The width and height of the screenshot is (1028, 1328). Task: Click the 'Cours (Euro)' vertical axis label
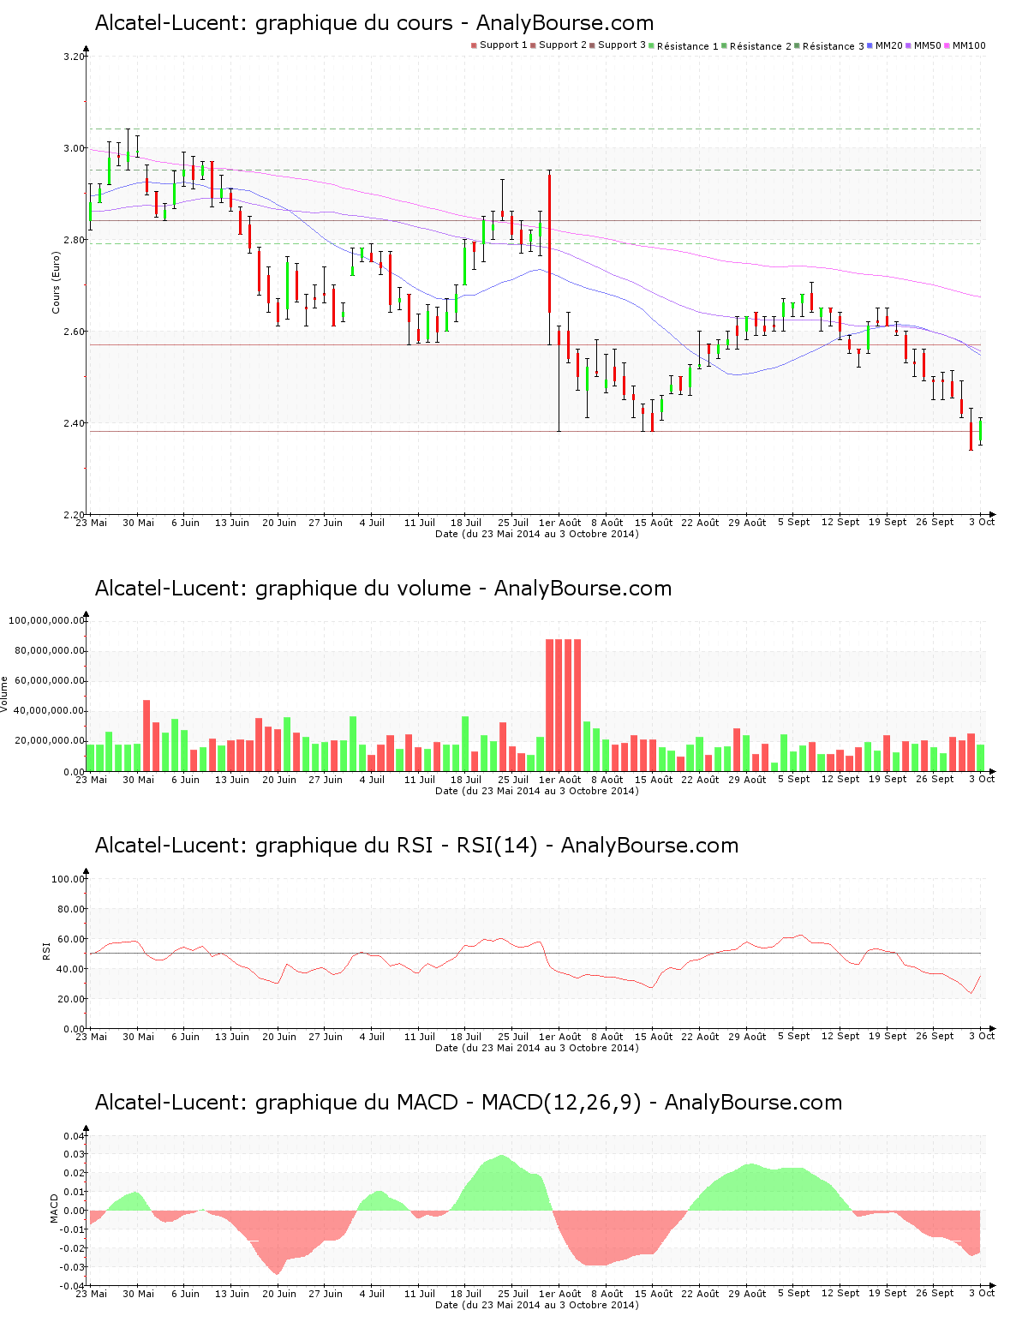click(x=57, y=282)
